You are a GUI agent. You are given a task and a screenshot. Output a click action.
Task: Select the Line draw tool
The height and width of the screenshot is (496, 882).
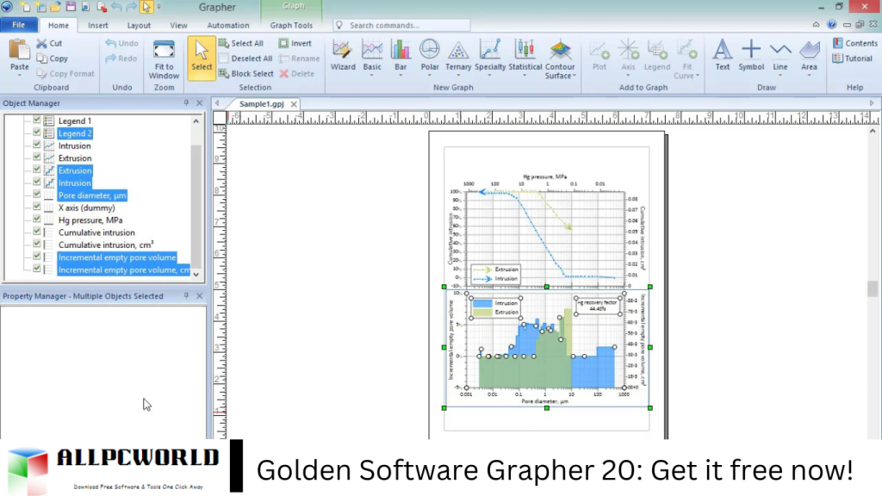point(780,58)
